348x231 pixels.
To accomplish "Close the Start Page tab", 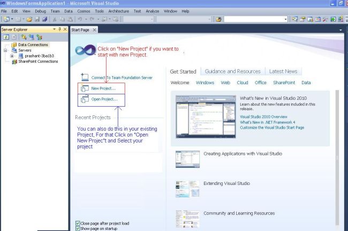I will click(95, 30).
